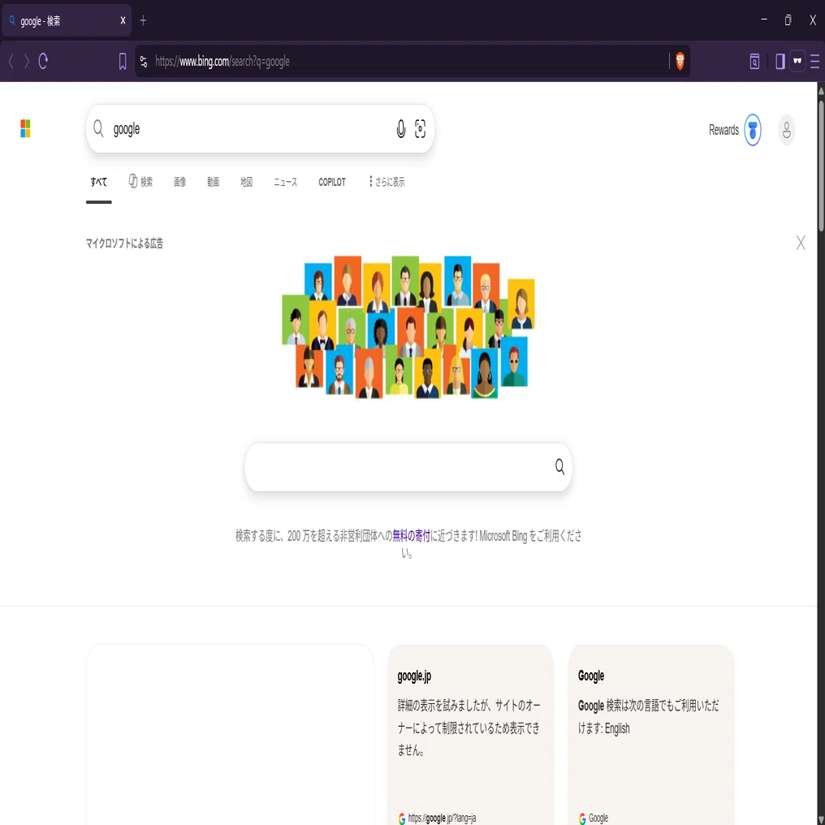The image size is (825, 825).
Task: Open the COPILOT tab
Action: (332, 182)
